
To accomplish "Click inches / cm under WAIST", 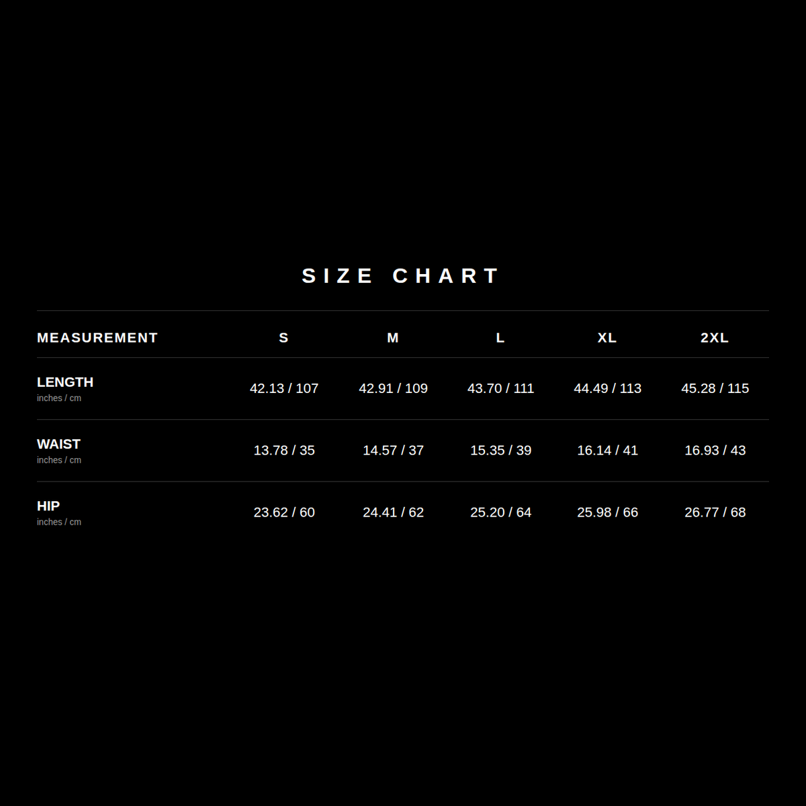I will (x=59, y=460).
